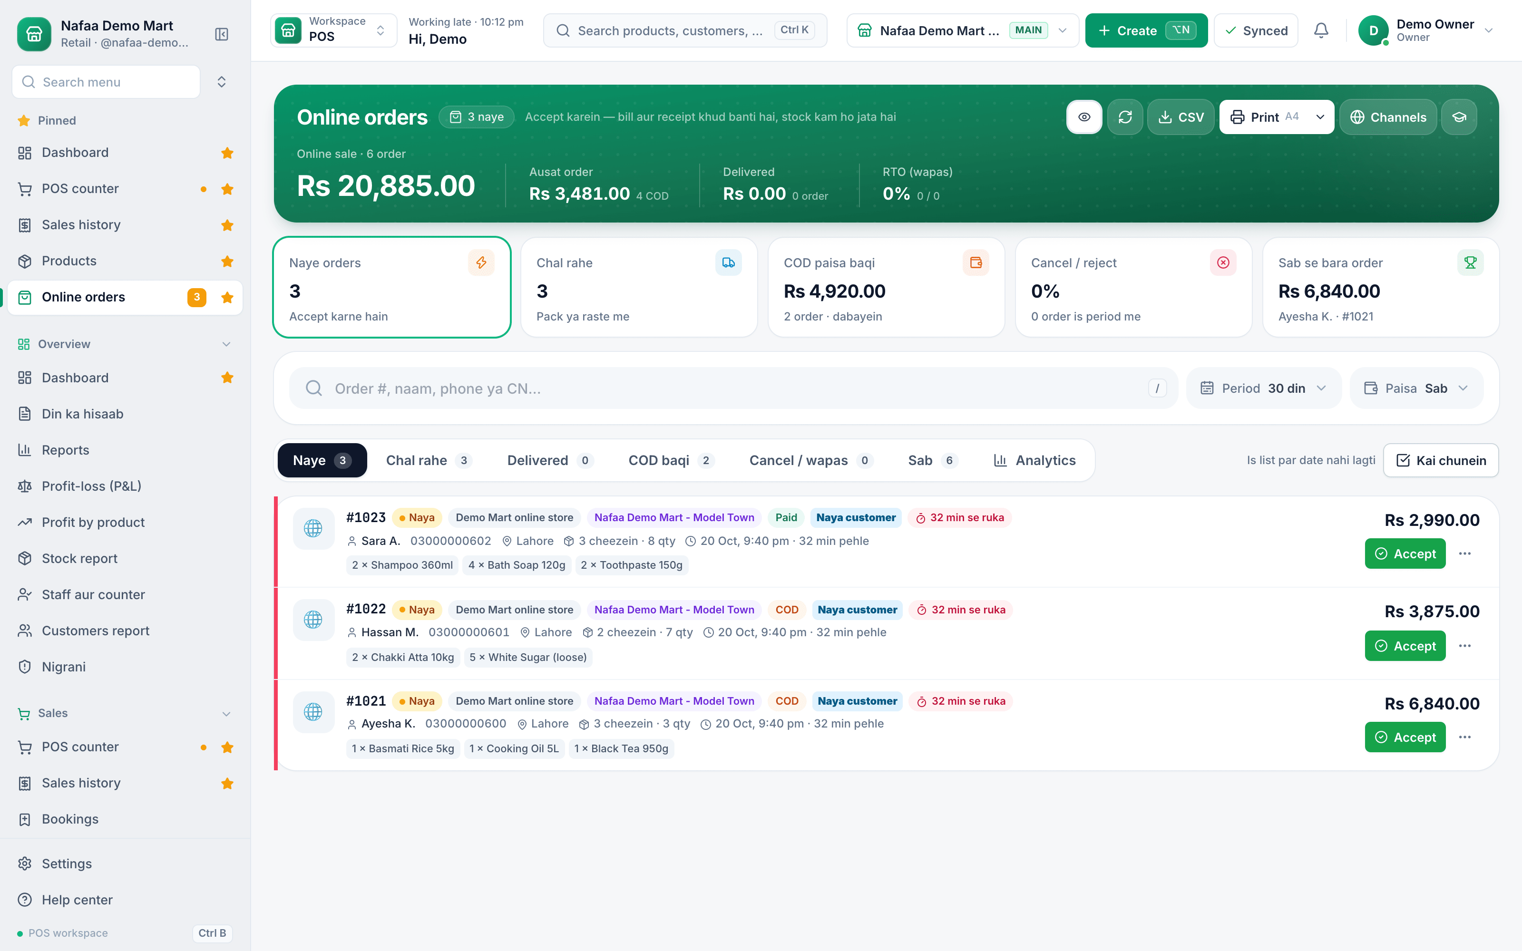The image size is (1522, 951).
Task: Open Bookings in sidebar
Action: tap(125, 819)
